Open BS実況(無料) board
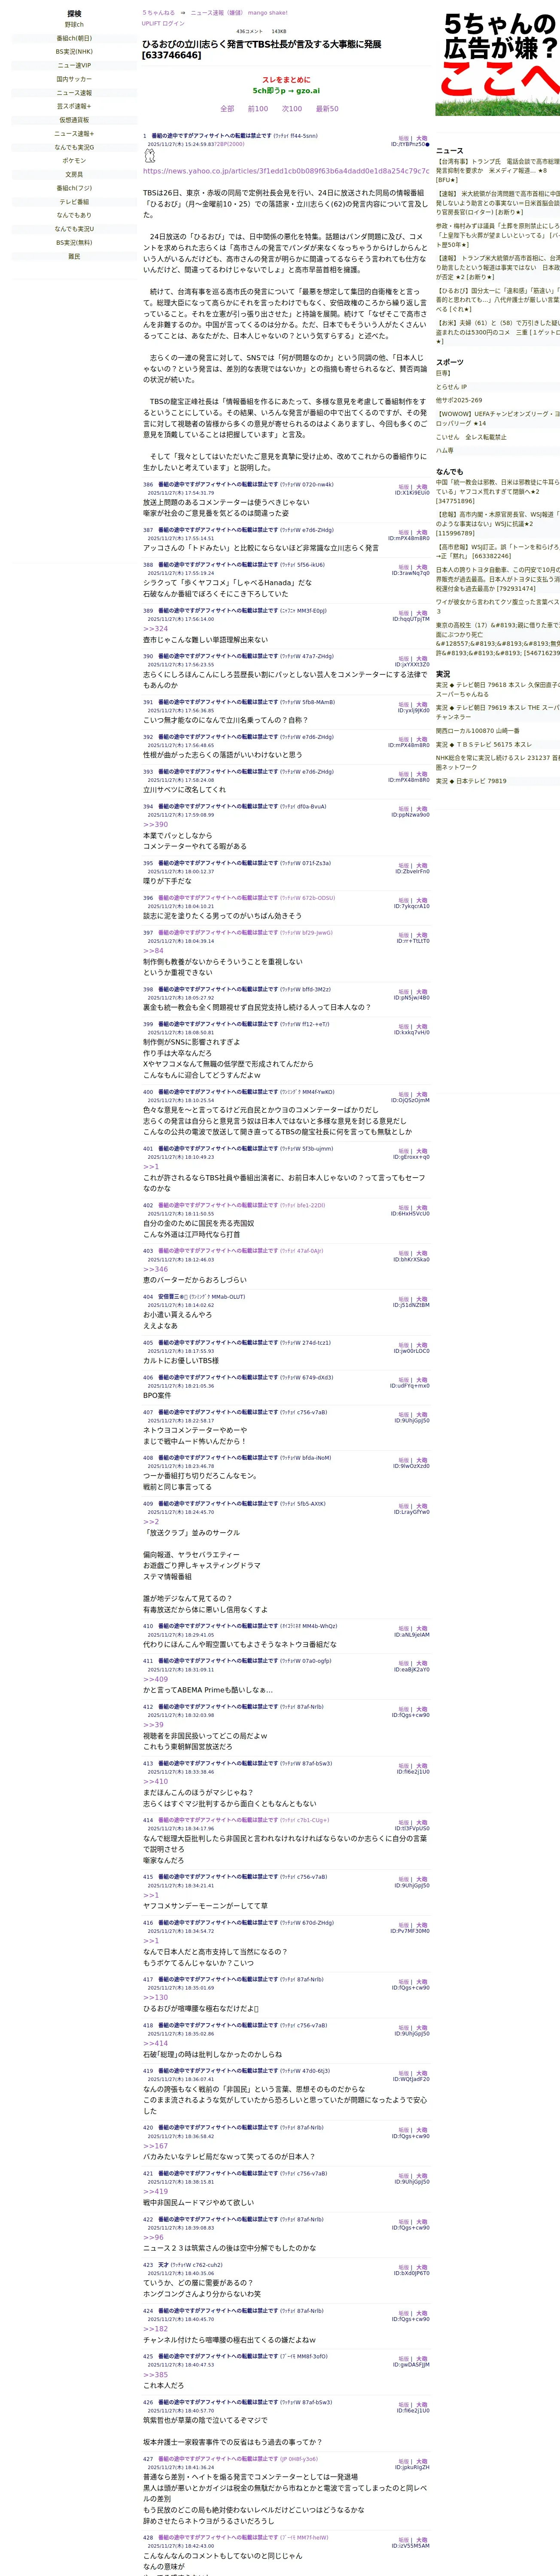The width and height of the screenshot is (560, 2576). pyautogui.click(x=74, y=242)
